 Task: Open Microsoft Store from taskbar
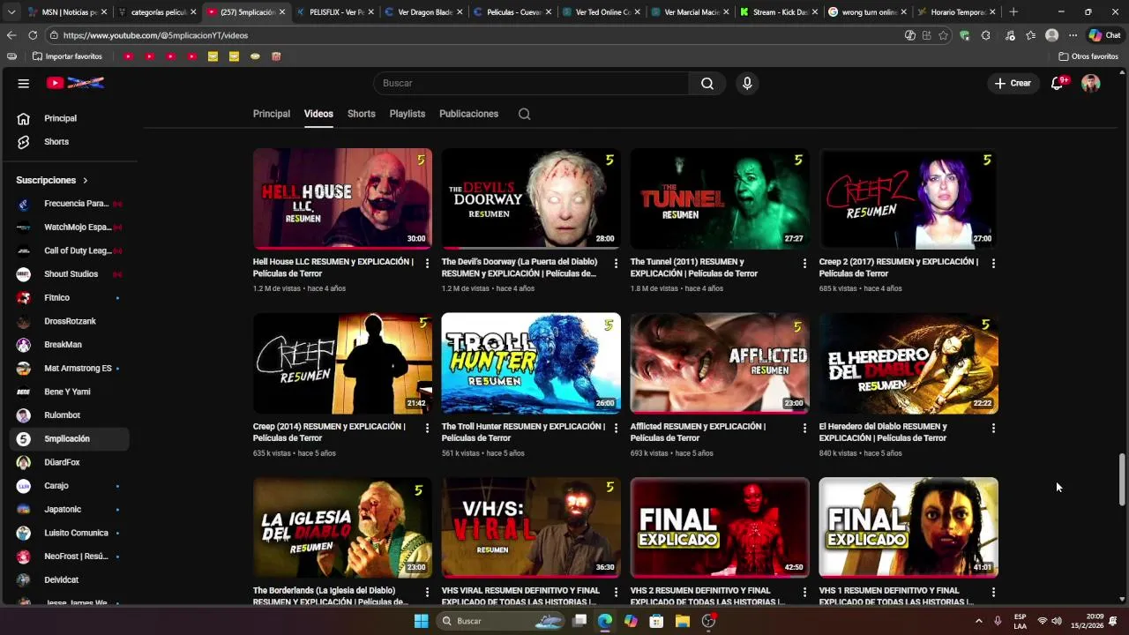(656, 621)
